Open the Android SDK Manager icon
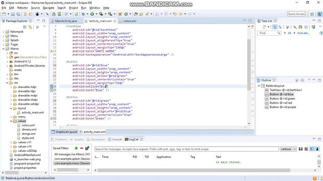This screenshot has height=181, width=323. [54, 14]
